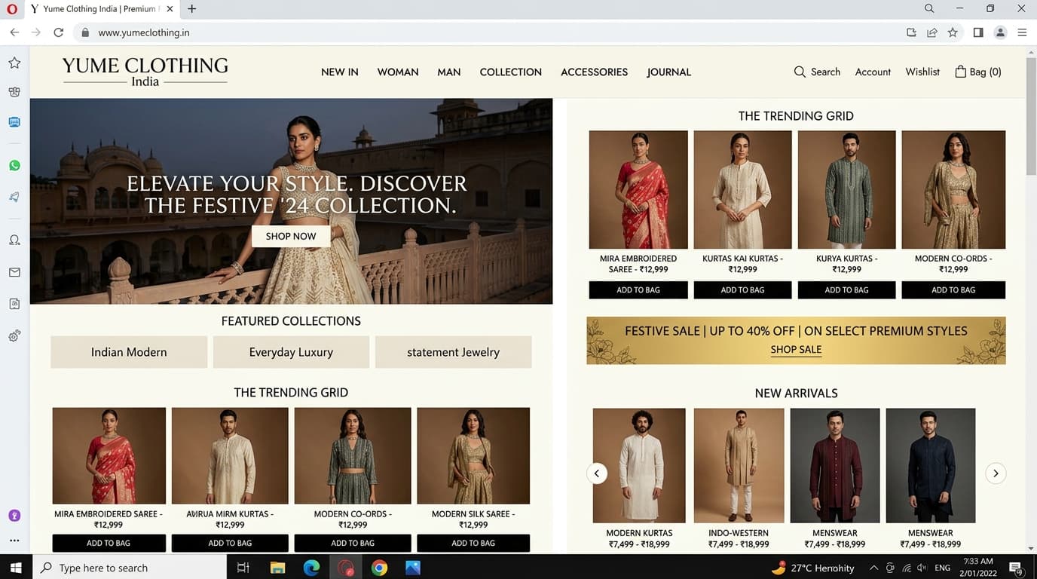
Task: Click the Opera logo menu button
Action: click(x=12, y=9)
